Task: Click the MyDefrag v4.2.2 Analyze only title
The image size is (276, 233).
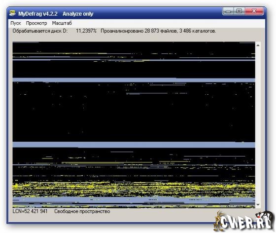Action: click(56, 14)
